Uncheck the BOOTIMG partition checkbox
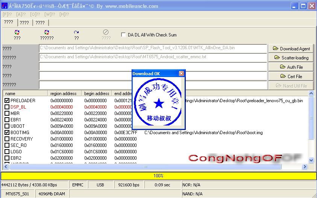 point(7,133)
